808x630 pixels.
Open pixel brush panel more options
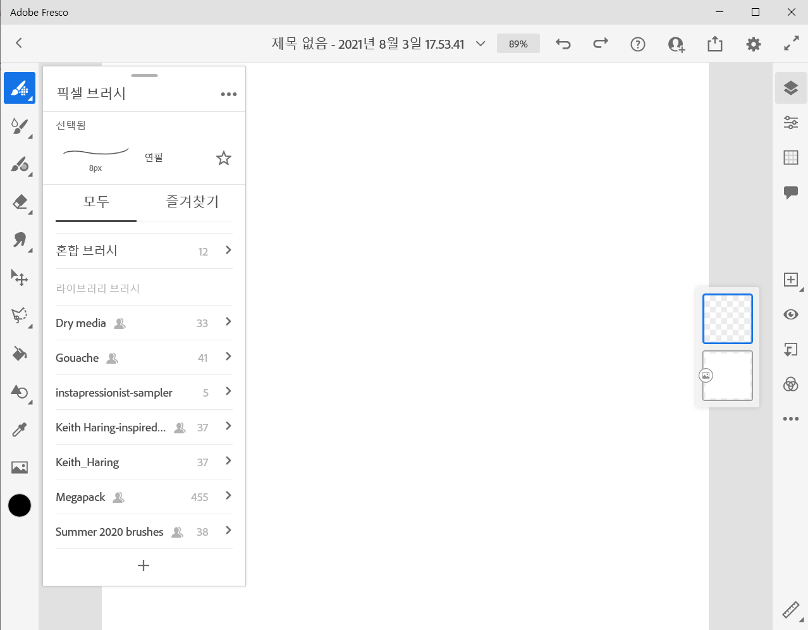click(x=229, y=94)
